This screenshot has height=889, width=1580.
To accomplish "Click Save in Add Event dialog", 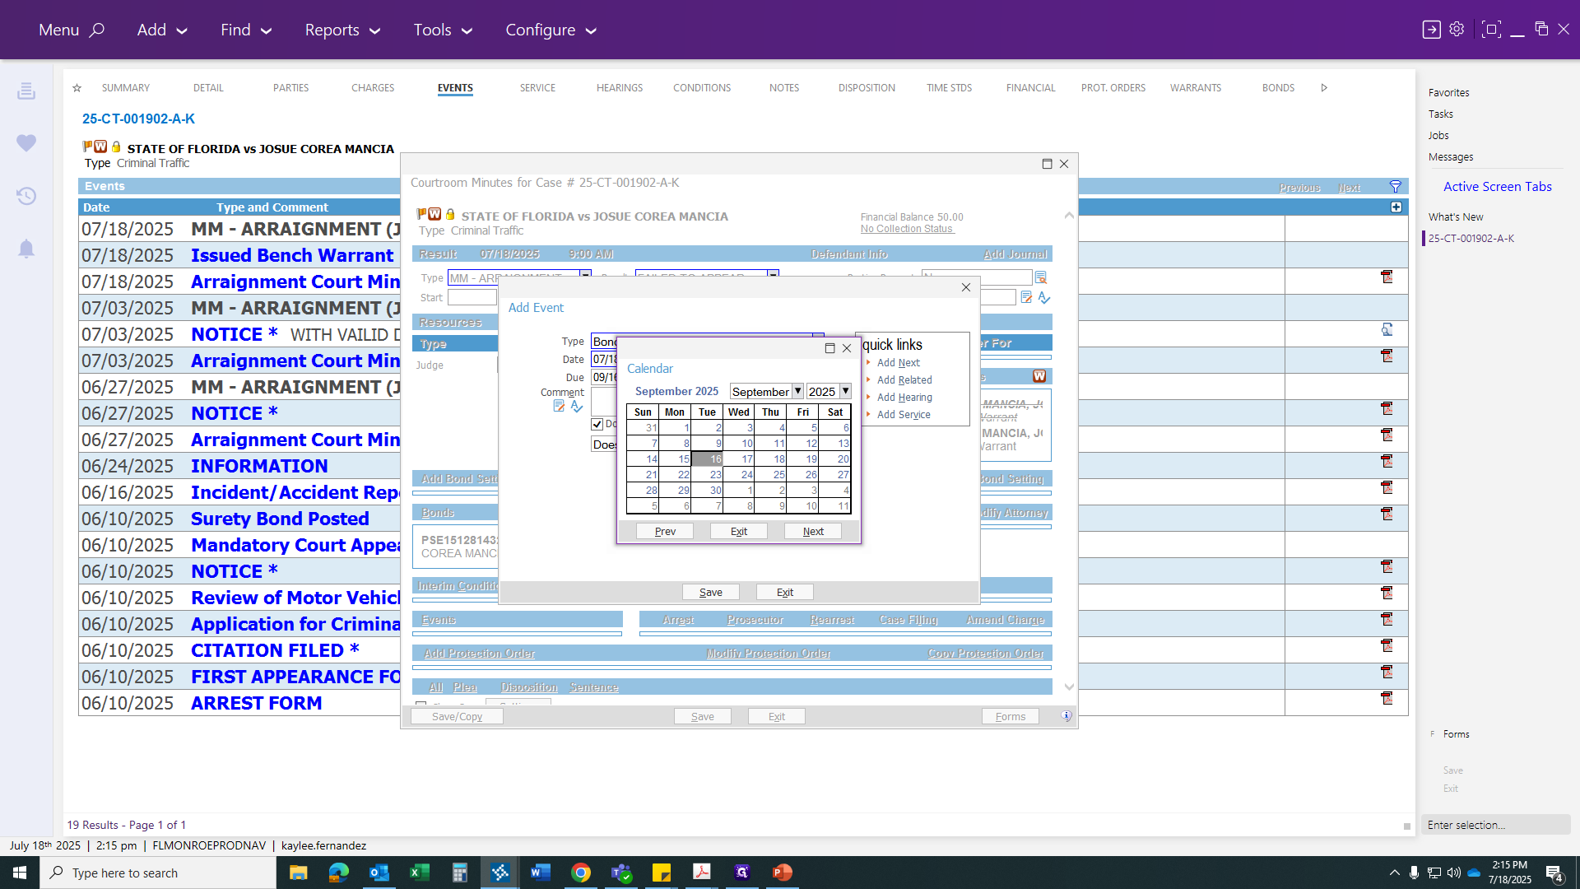I will pos(711,593).
